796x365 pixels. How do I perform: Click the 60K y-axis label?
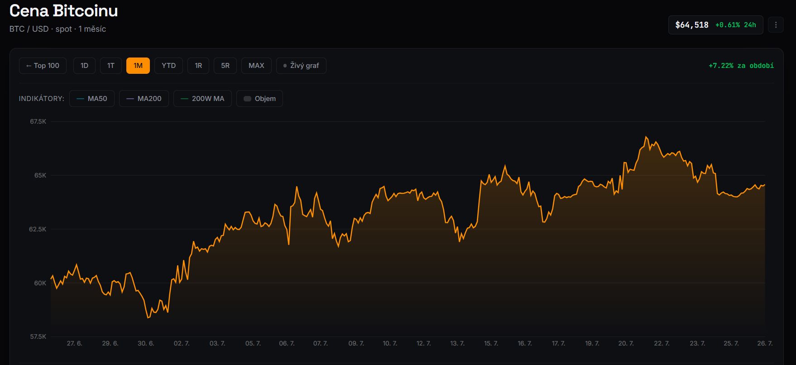[40, 283]
